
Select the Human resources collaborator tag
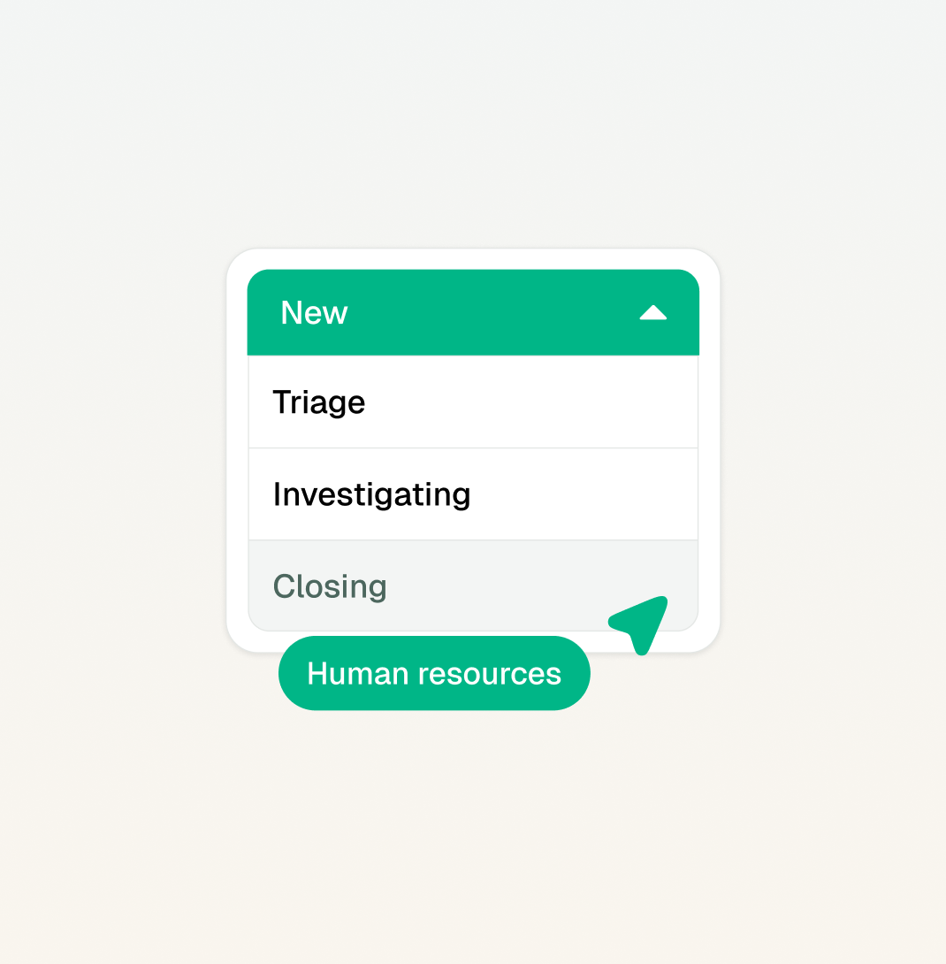[434, 673]
